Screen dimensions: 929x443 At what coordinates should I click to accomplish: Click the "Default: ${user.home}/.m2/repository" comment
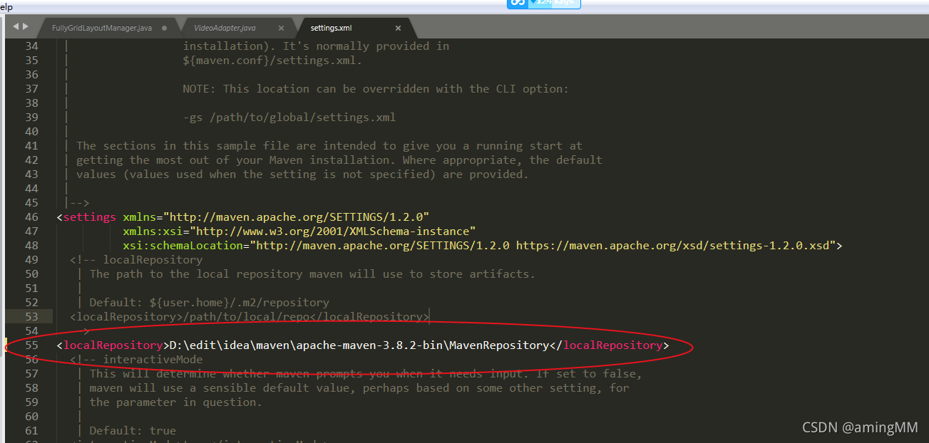(x=209, y=302)
